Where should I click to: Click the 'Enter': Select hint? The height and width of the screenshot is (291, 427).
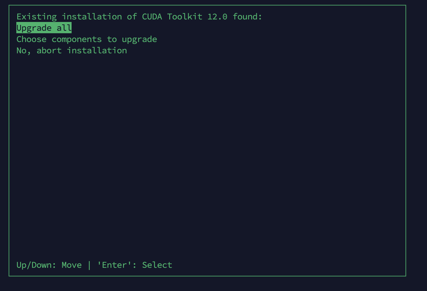[135, 265]
